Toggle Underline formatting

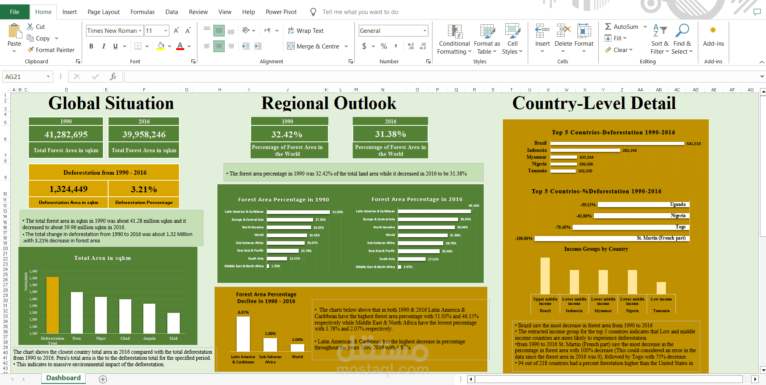coord(115,46)
